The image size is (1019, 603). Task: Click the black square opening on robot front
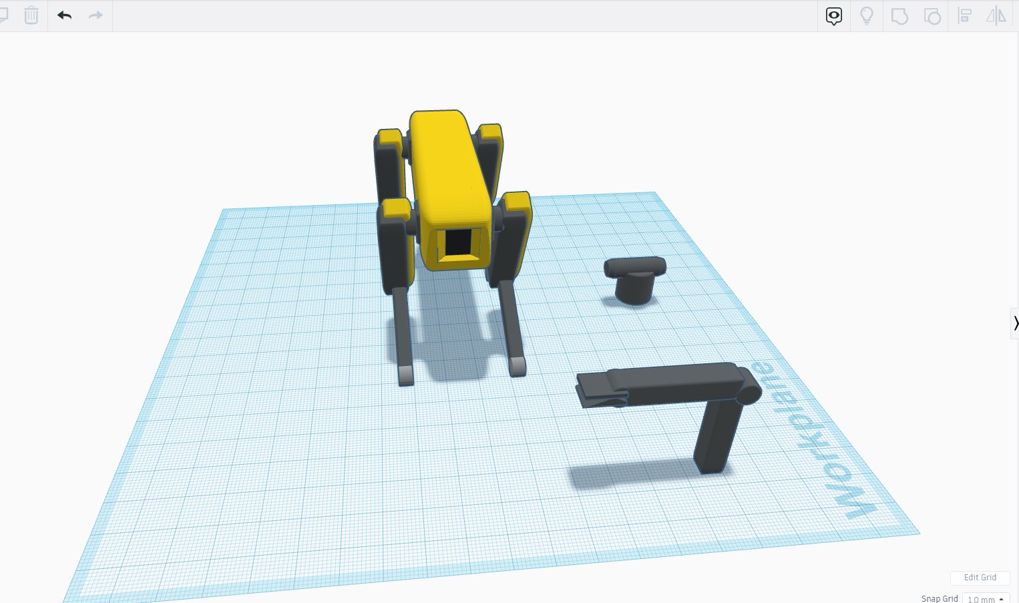coord(458,242)
